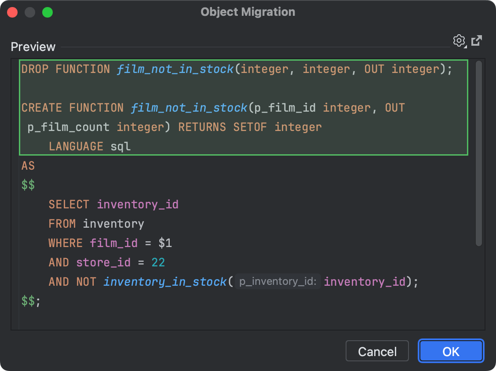This screenshot has width=496, height=371.
Task: Cancel the object migration
Action: tap(377, 351)
